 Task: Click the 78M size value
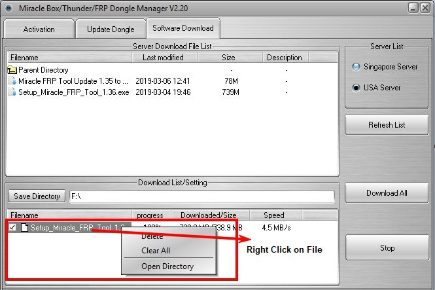tap(231, 81)
